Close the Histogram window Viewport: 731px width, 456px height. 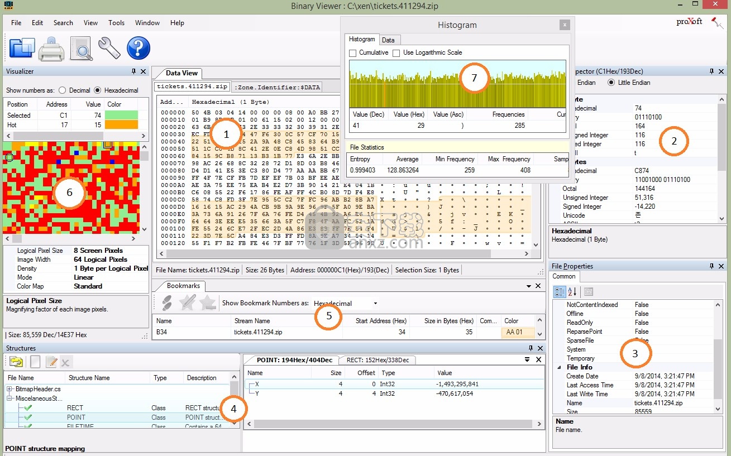click(565, 25)
